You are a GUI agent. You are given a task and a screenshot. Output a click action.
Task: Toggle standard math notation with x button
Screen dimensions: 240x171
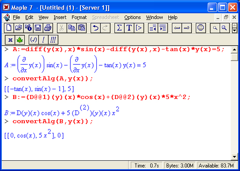tap(10, 40)
